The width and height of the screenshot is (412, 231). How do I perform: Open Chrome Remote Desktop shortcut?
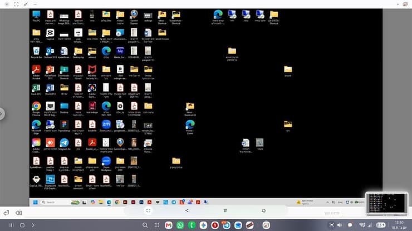click(x=148, y=145)
